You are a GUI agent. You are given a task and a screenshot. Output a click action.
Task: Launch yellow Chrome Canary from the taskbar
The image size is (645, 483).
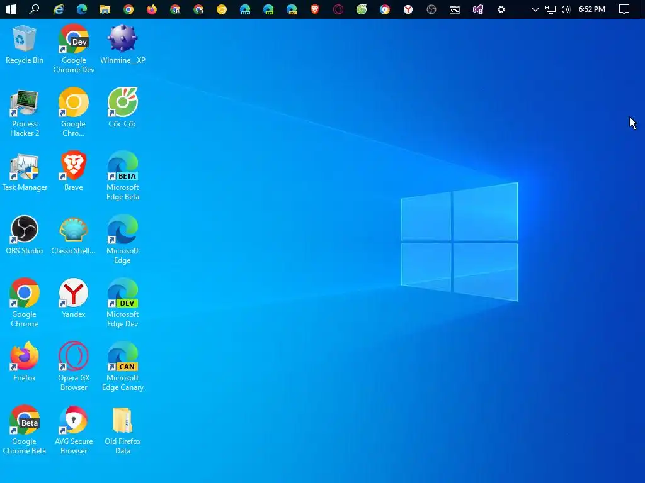click(x=222, y=9)
